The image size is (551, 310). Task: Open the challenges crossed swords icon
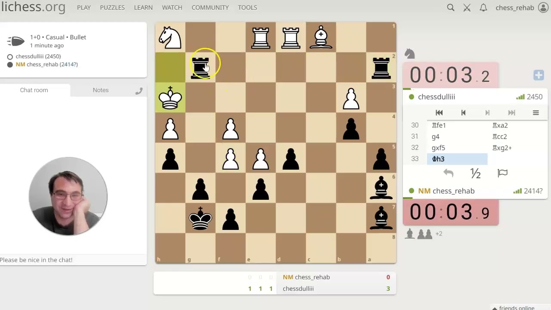click(x=467, y=7)
